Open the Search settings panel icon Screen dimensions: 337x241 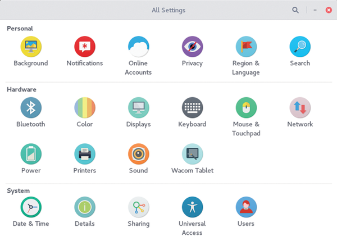click(x=300, y=47)
